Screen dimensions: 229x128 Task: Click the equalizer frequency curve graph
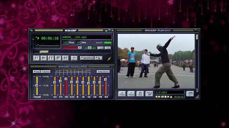click(73, 72)
